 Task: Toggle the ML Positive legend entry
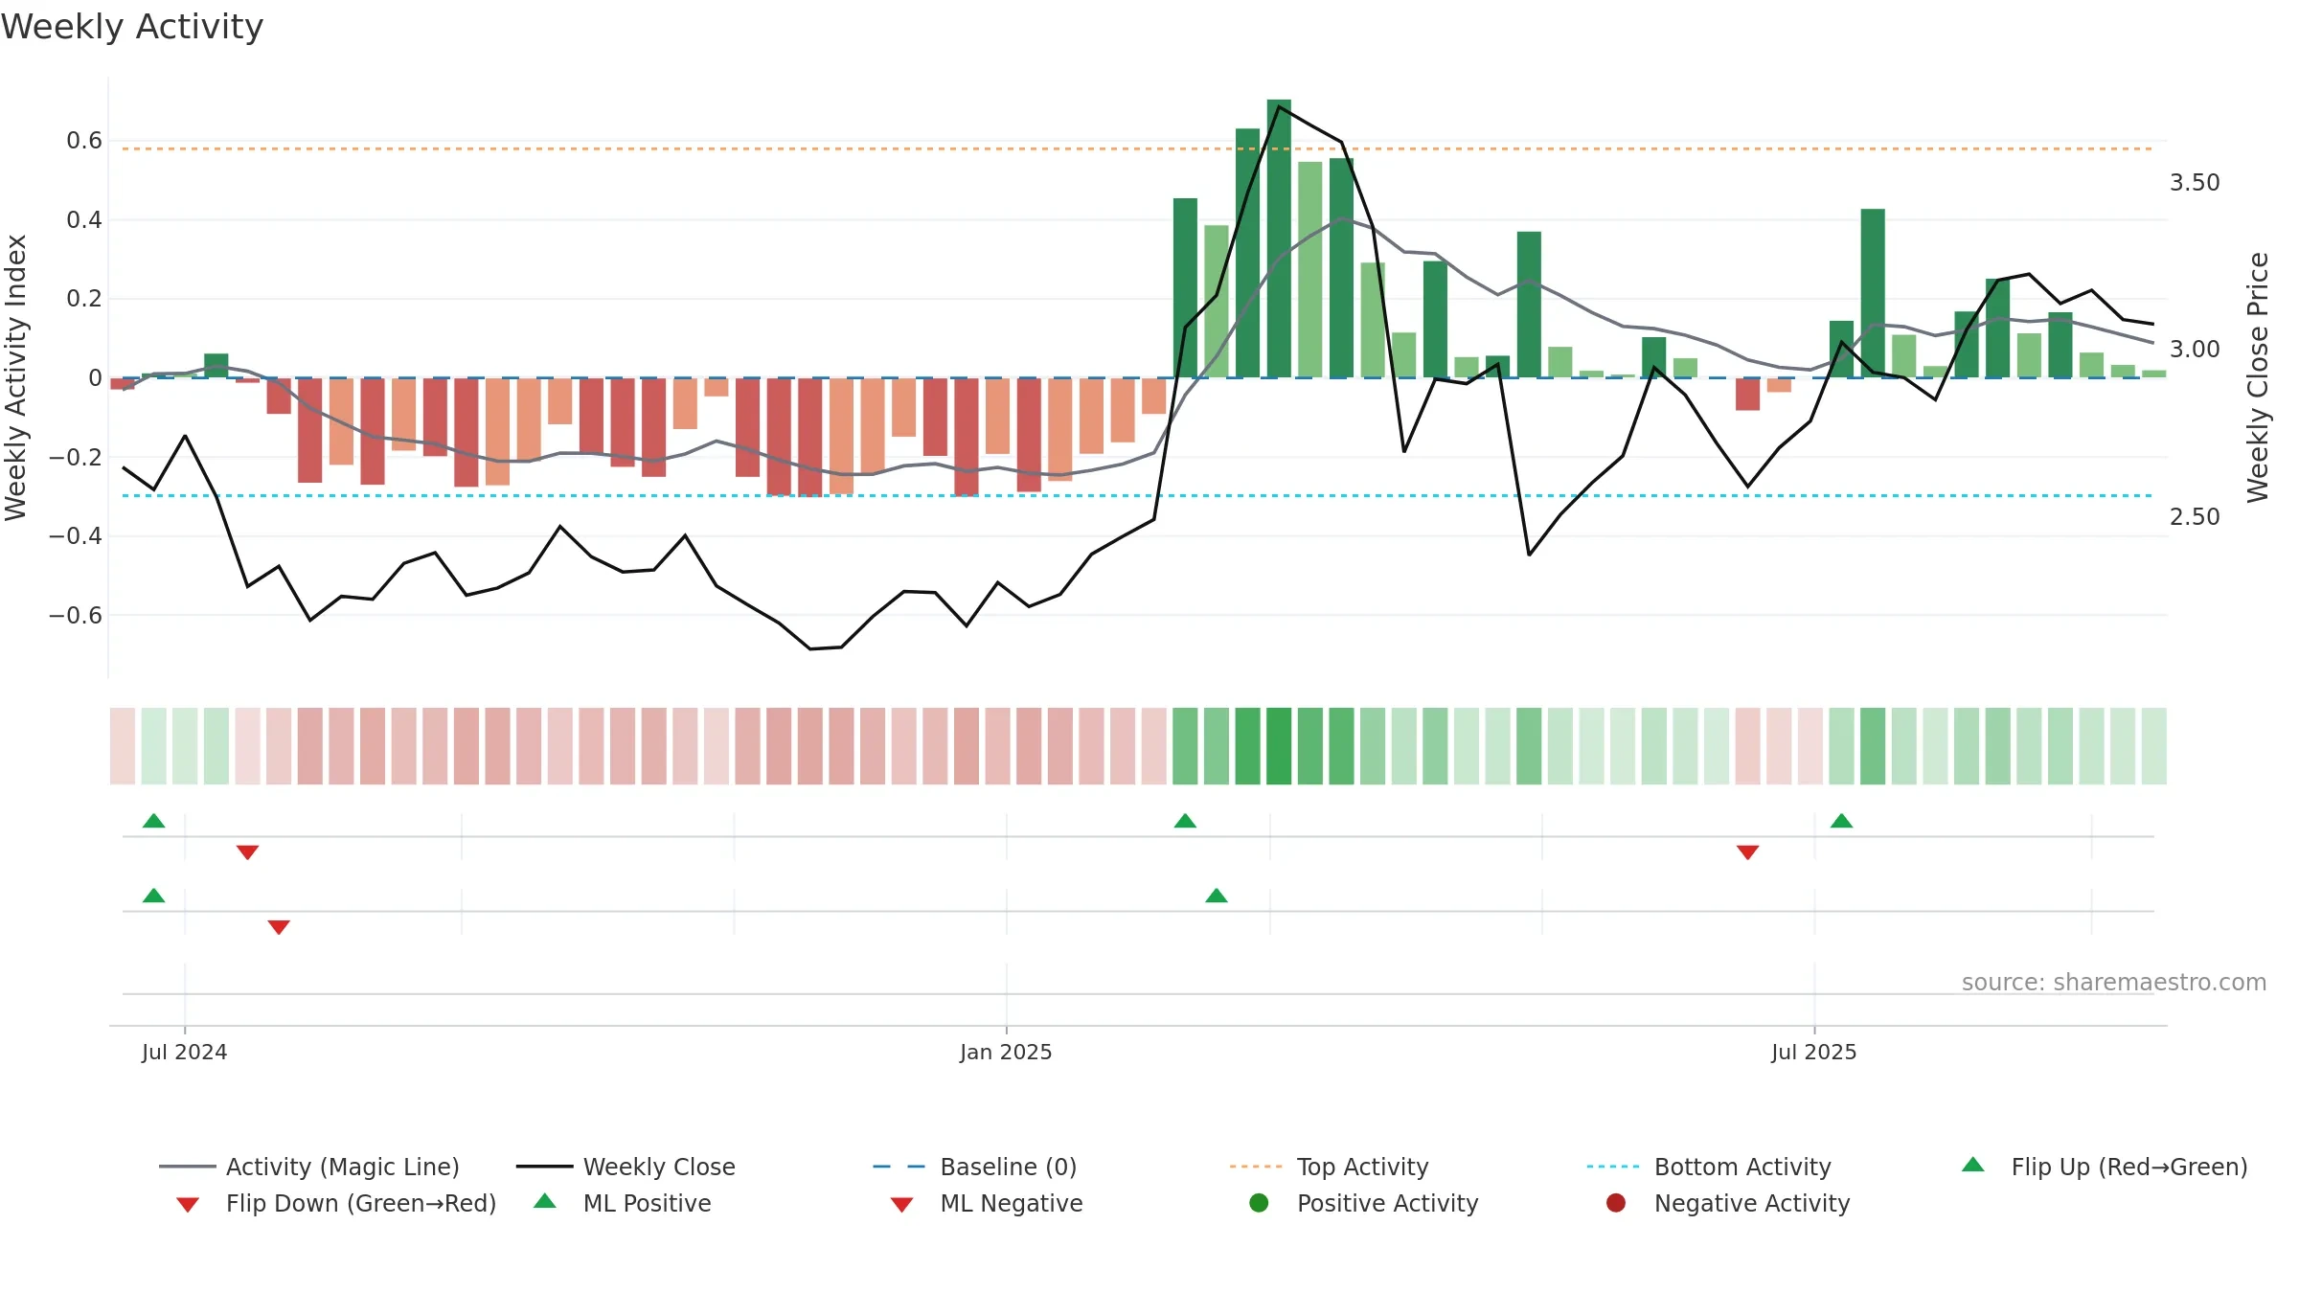click(x=623, y=1203)
